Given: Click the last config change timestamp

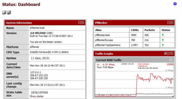Looking at the screenshot, I should (47, 85).
